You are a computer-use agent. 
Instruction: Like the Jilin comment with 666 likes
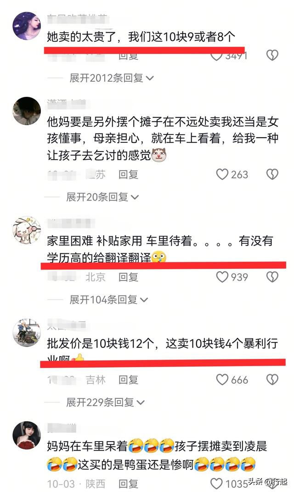222,380
